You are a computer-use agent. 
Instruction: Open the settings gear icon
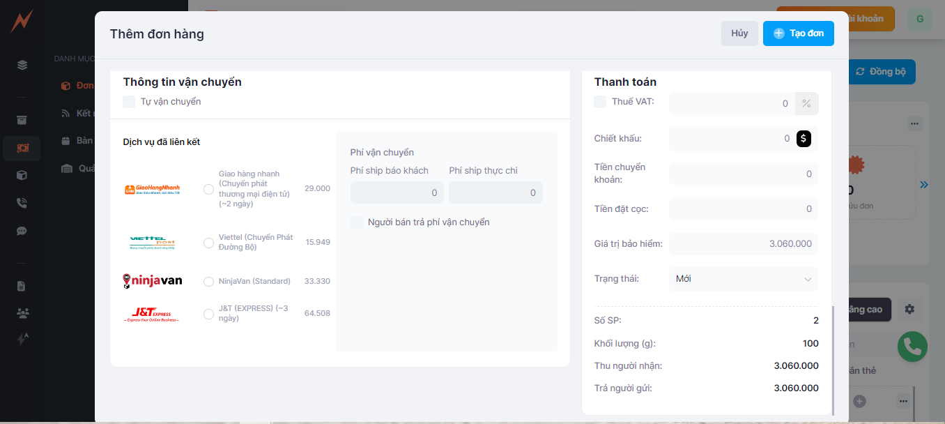909,309
